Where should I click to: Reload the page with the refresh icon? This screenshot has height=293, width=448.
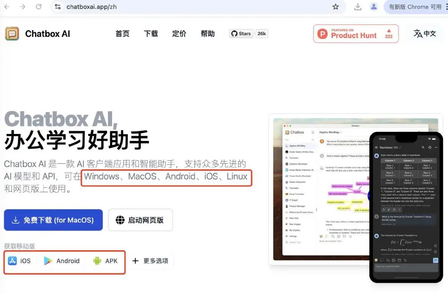(x=39, y=7)
